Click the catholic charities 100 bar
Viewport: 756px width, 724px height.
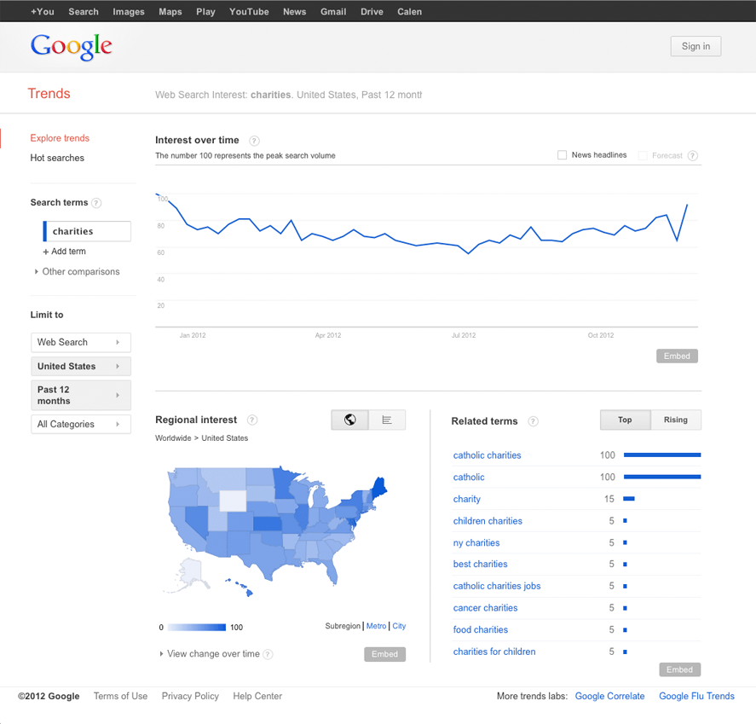(662, 455)
